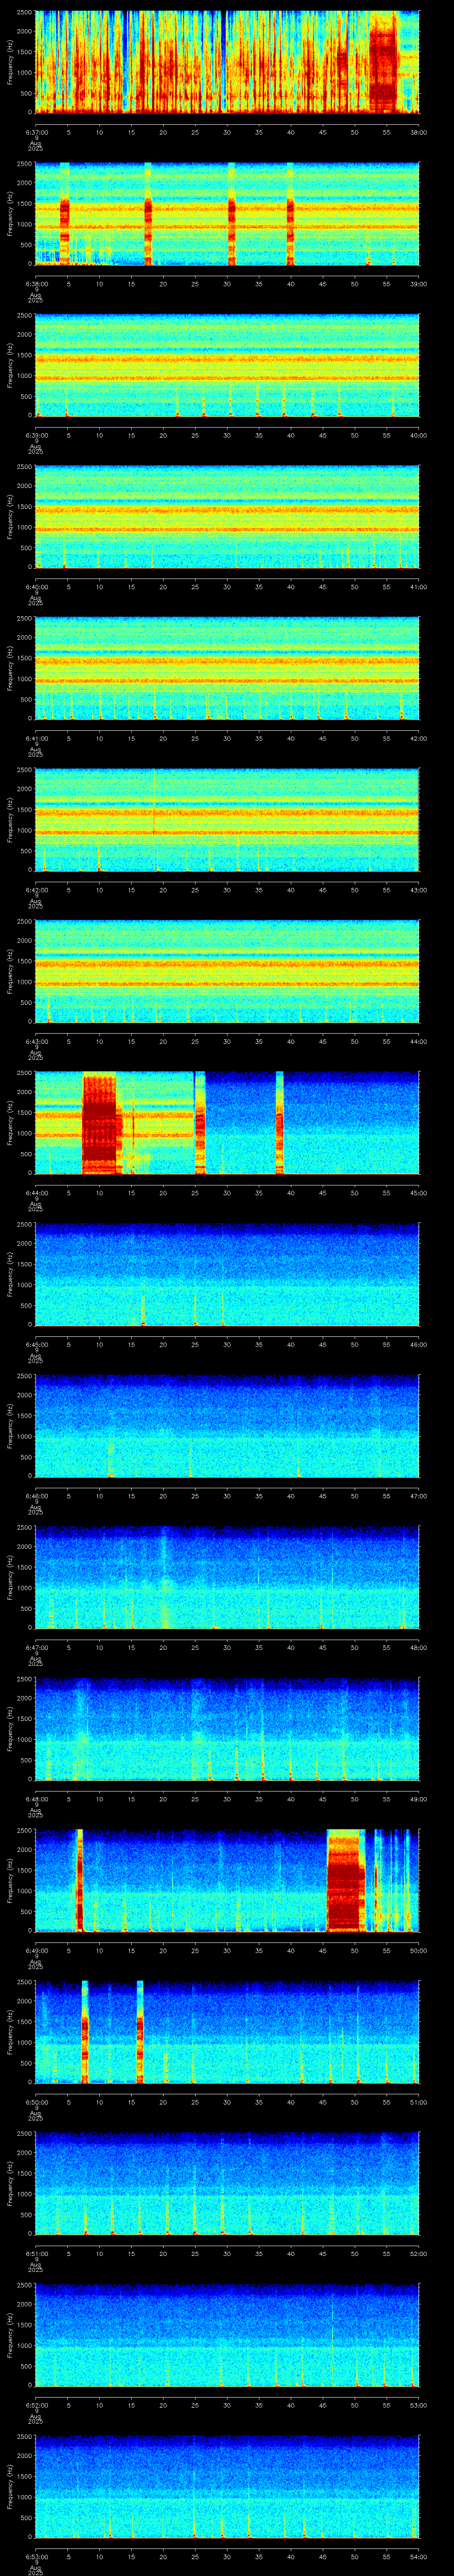Open the spectrogram panel starting at 6:43:00
The height and width of the screenshot is (2576, 454).
(227, 971)
